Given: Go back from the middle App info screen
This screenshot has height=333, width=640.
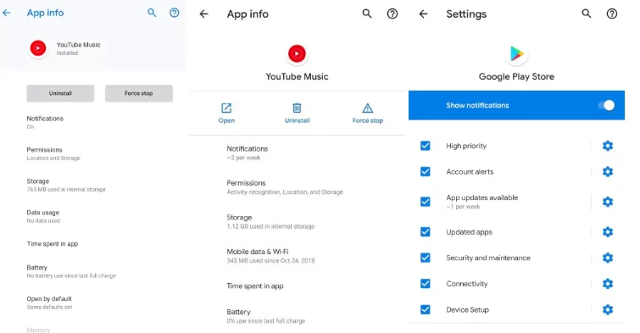Looking at the screenshot, I should [203, 14].
